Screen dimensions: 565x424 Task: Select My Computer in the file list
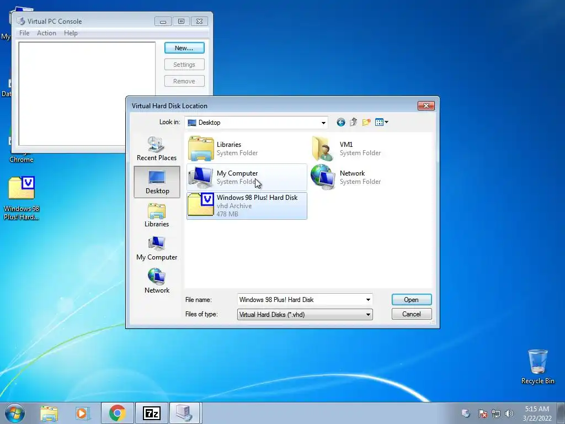tap(247, 177)
